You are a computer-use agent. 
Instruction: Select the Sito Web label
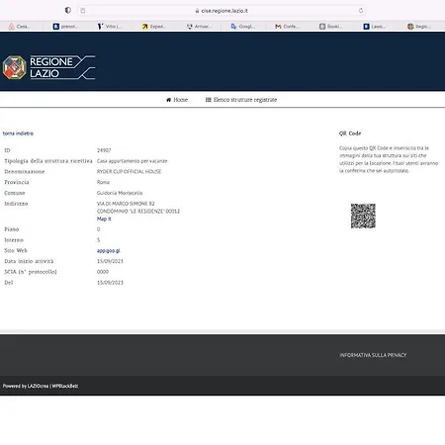click(16, 250)
